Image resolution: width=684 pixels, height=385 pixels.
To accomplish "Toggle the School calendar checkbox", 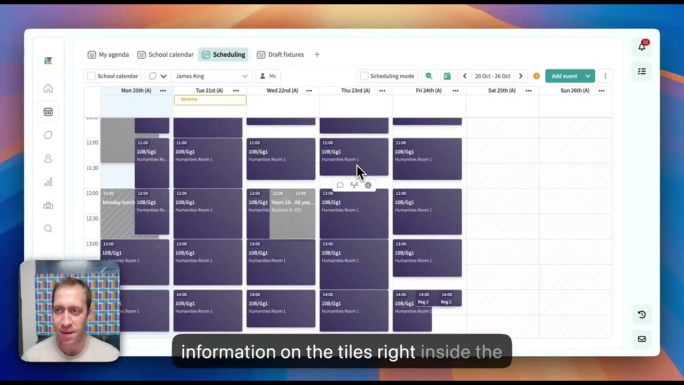I will [x=91, y=76].
